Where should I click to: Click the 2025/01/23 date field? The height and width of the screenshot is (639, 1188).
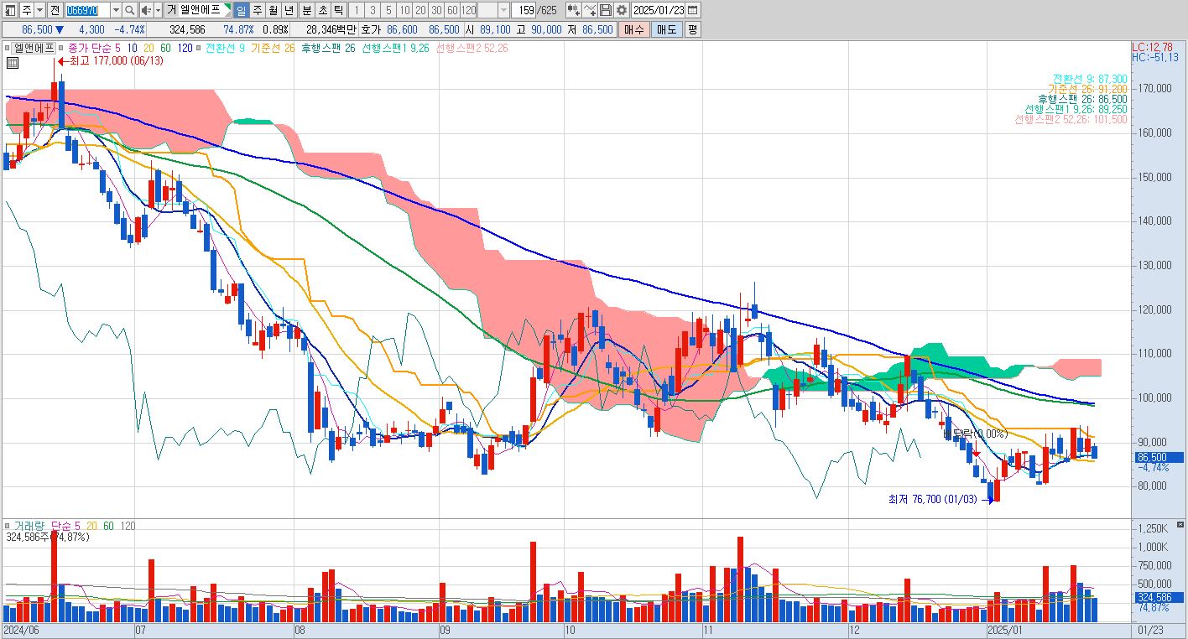click(659, 10)
